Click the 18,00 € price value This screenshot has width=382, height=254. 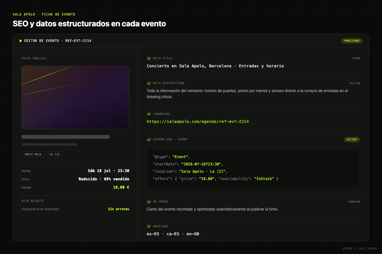[121, 187]
